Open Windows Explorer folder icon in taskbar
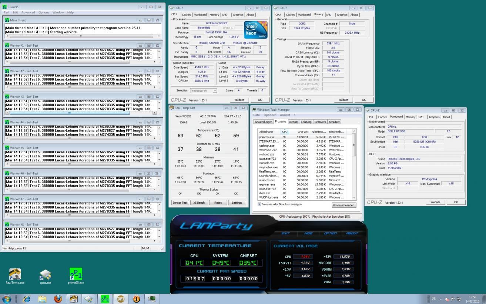Screen dimensions: 486x304 42,299
